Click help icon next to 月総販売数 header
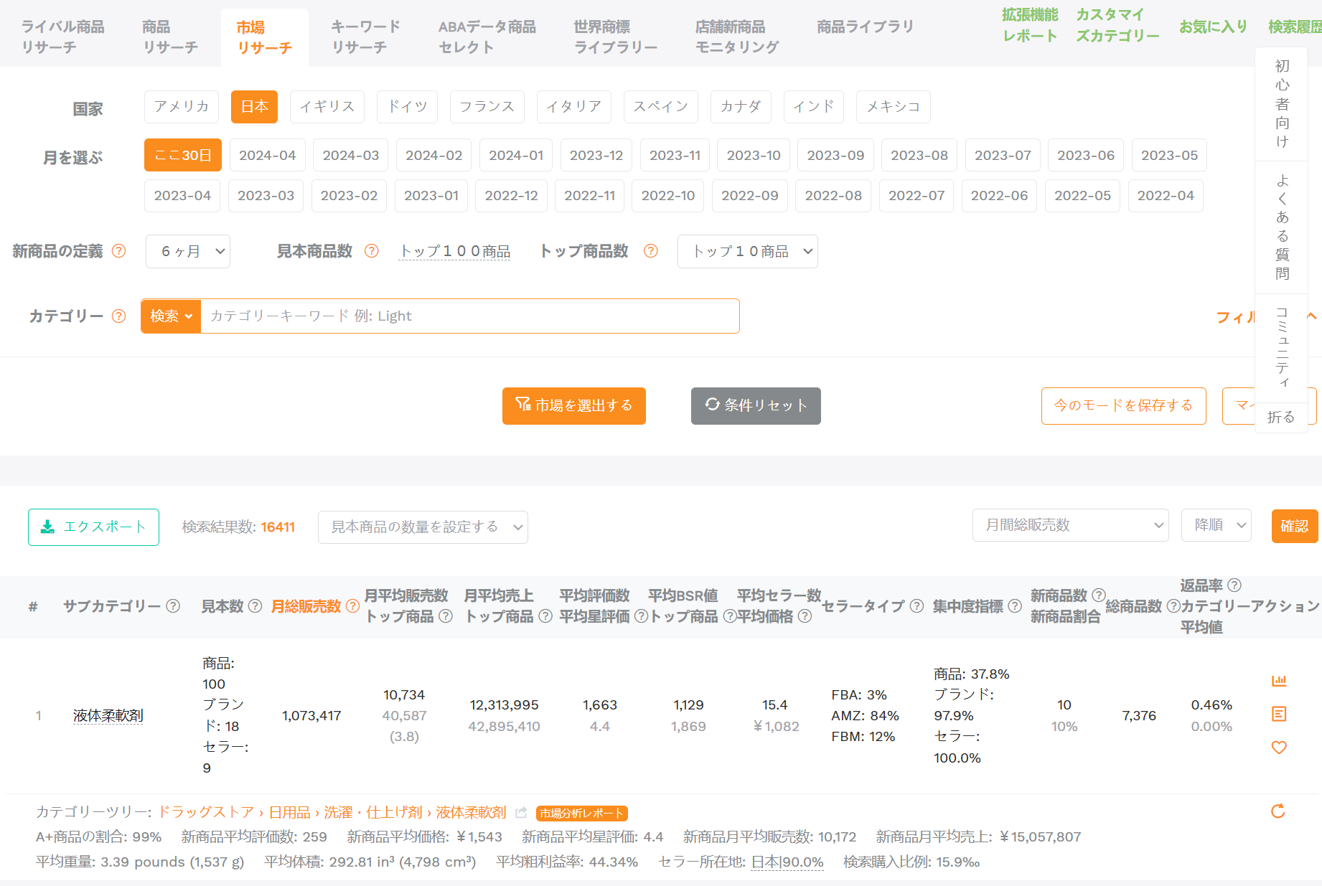 [352, 606]
